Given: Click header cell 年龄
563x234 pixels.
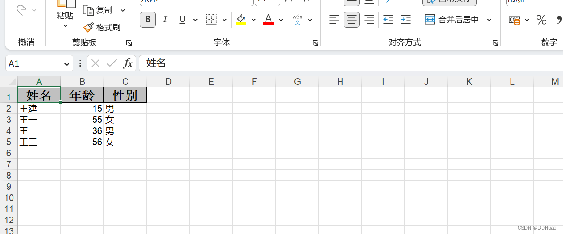Looking at the screenshot, I should coord(82,95).
